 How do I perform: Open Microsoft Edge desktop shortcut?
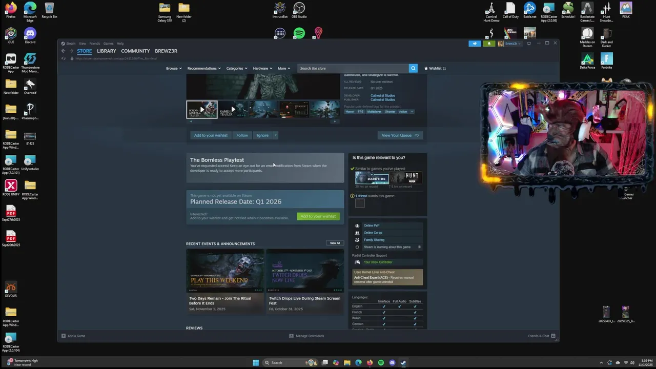click(30, 11)
